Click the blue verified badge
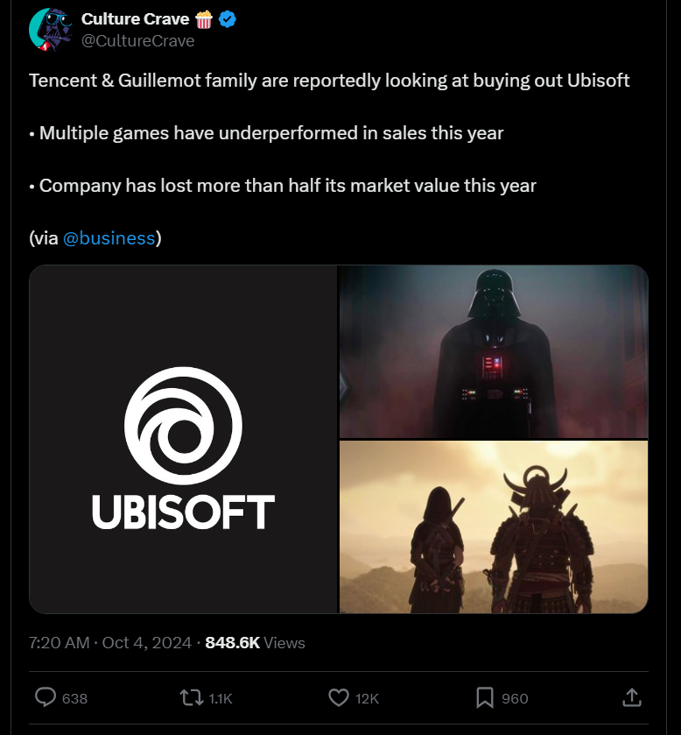681x735 pixels. coord(228,19)
